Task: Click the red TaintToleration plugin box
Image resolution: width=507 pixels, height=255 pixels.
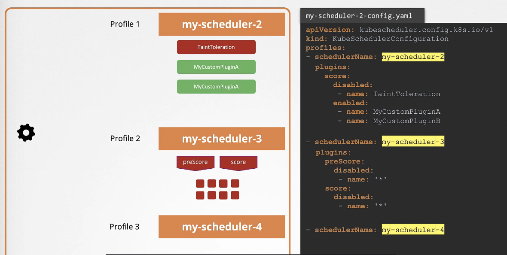Action: click(216, 47)
